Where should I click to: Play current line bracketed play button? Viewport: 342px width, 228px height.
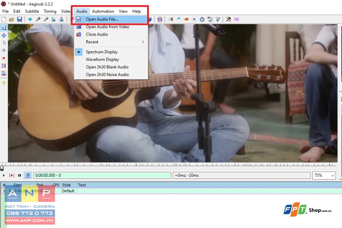point(11,175)
